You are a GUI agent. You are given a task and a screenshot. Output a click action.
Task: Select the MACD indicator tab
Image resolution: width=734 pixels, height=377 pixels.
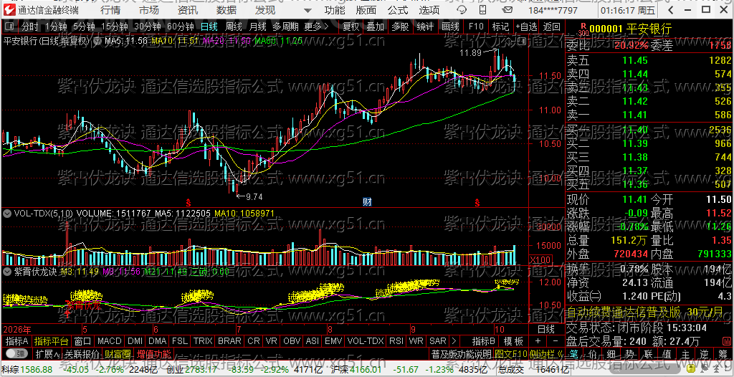coord(109,341)
